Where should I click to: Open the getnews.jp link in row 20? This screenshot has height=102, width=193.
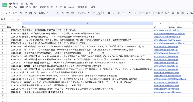(174, 89)
